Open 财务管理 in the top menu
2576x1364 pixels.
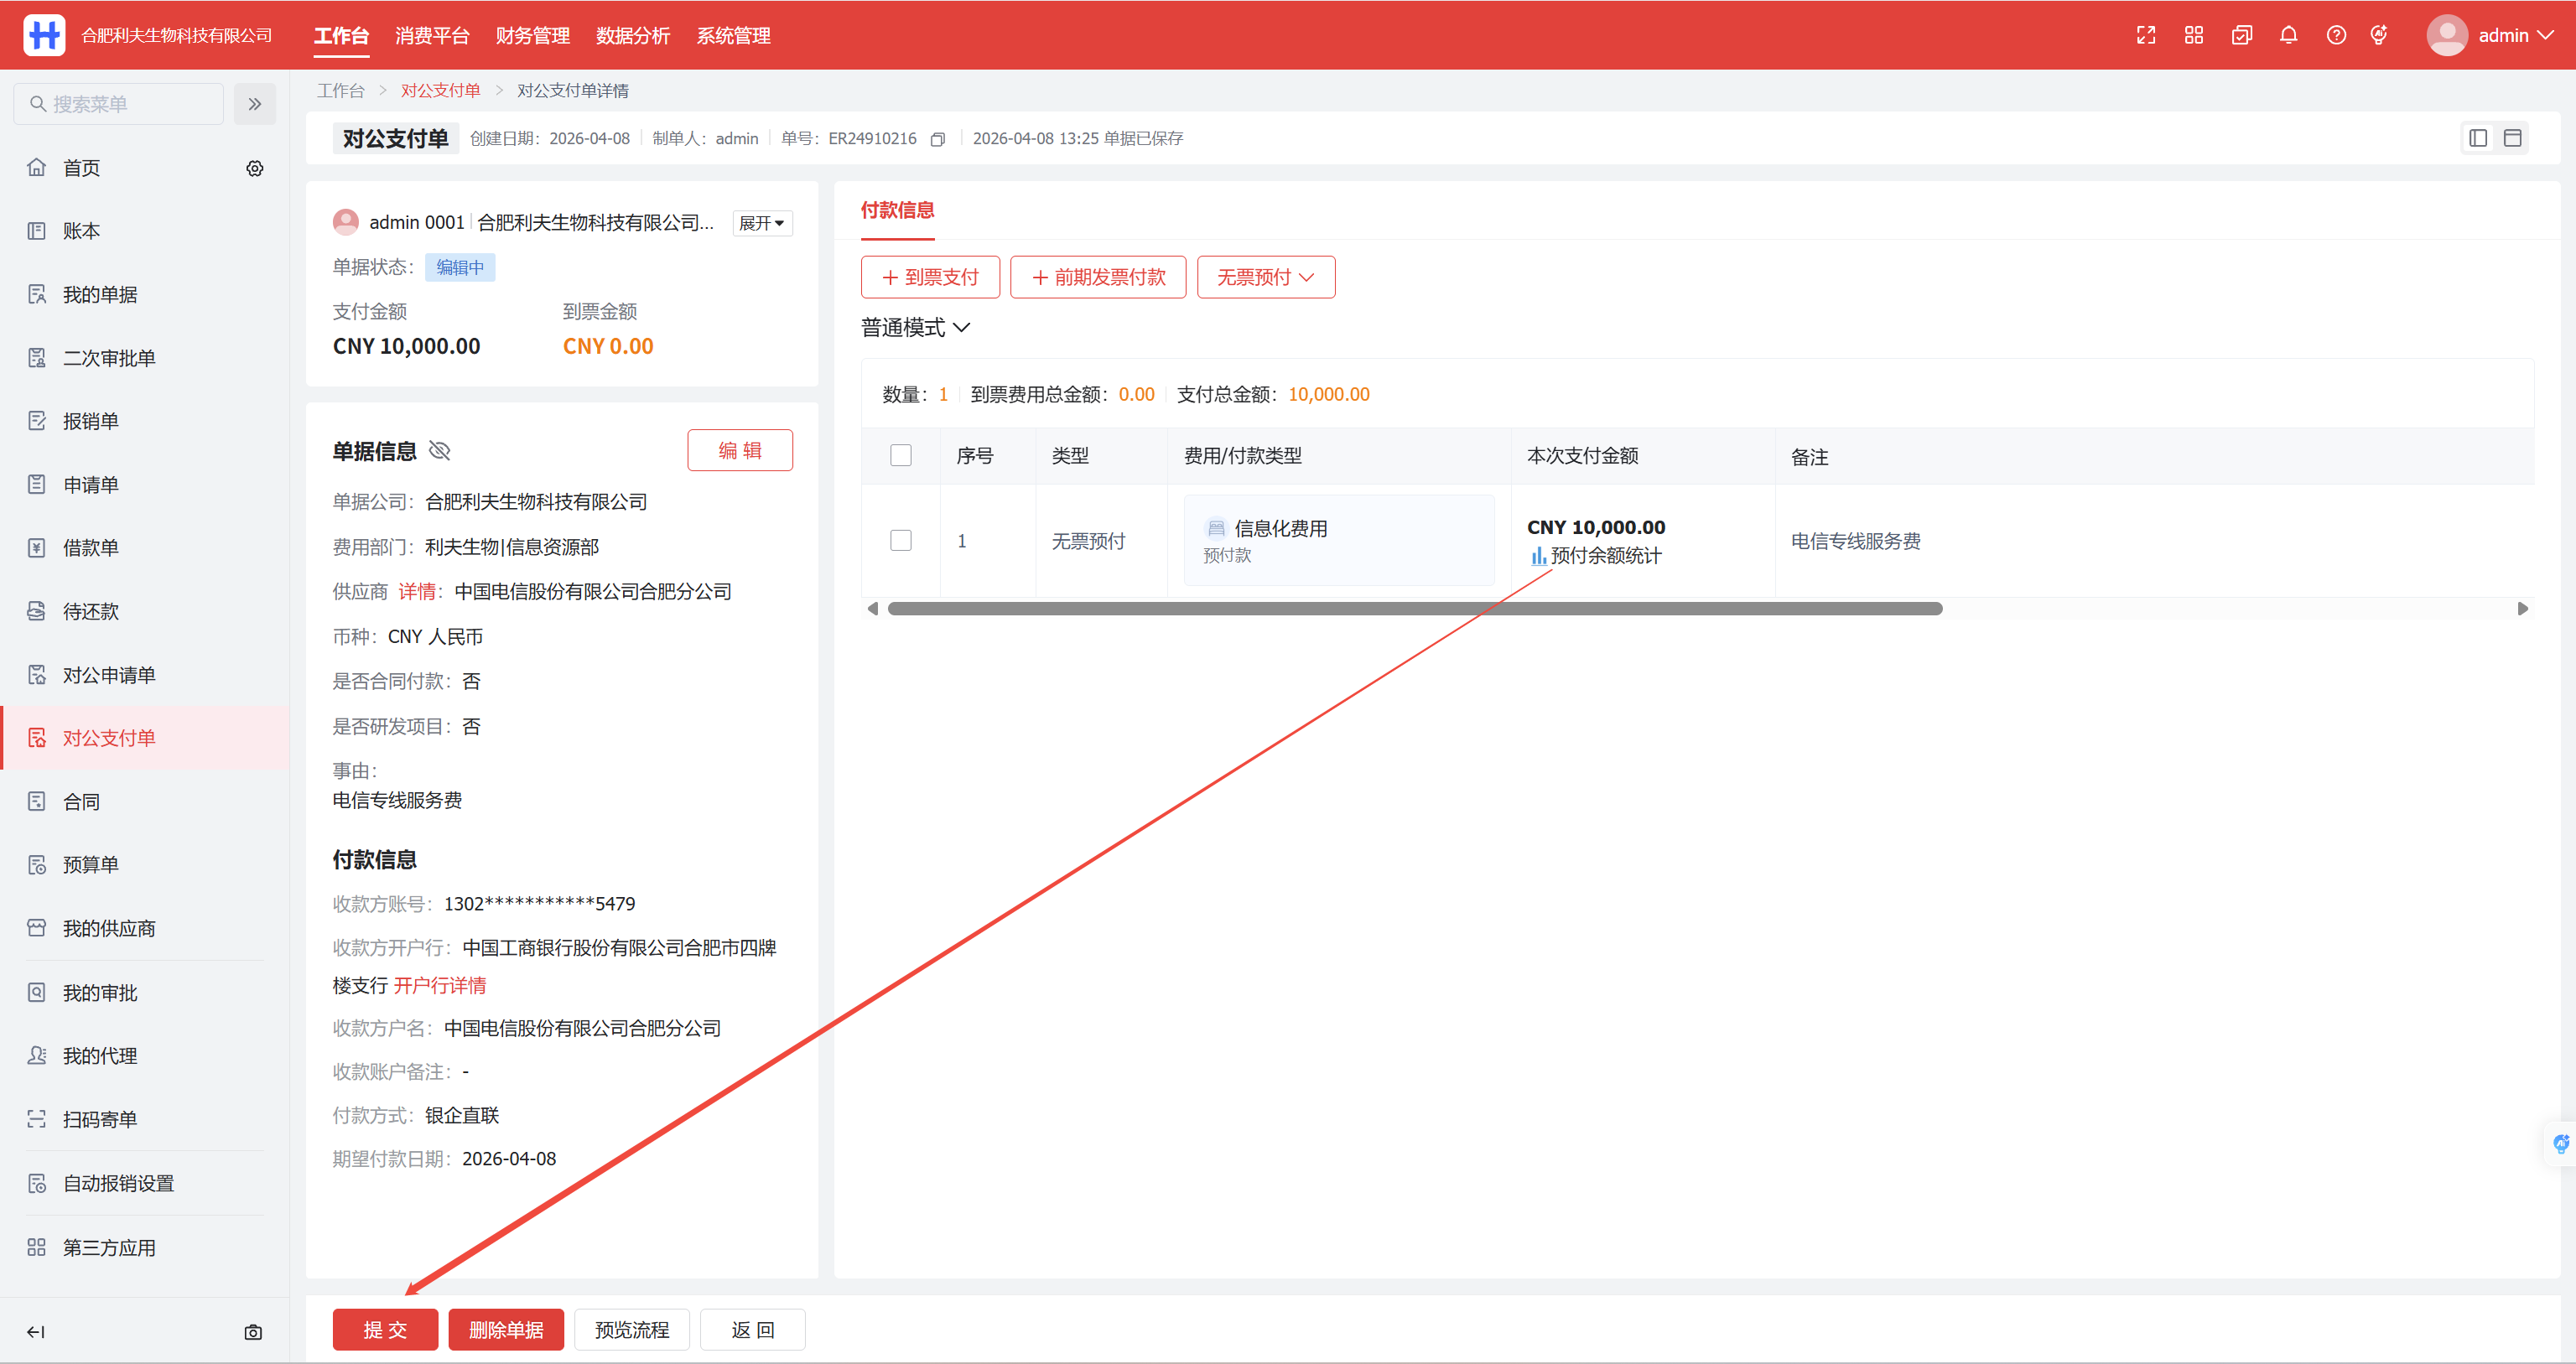532,35
